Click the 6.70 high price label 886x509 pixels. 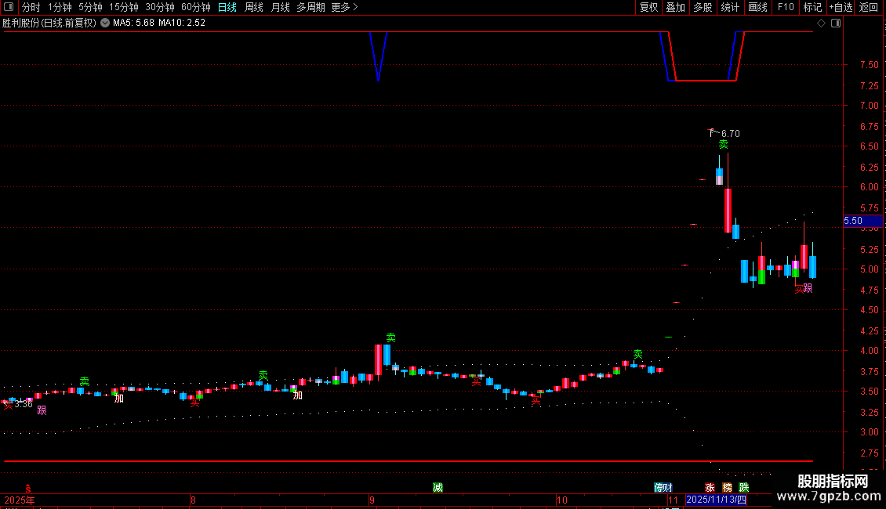pyautogui.click(x=731, y=134)
